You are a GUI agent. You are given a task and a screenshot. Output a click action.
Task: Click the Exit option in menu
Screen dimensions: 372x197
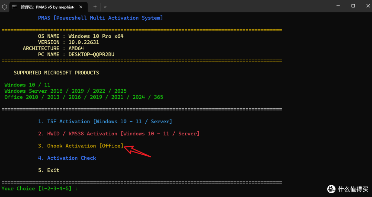point(49,170)
